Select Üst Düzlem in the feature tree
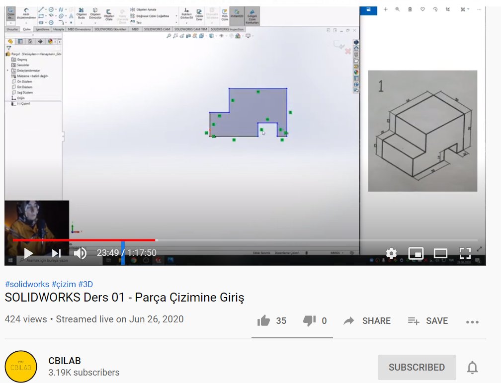Image resolution: width=501 pixels, height=383 pixels. click(x=22, y=87)
